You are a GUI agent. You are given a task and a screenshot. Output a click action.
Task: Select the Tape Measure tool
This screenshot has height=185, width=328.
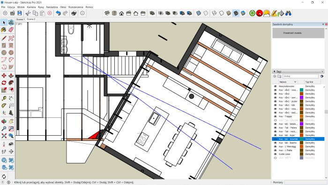4,98
